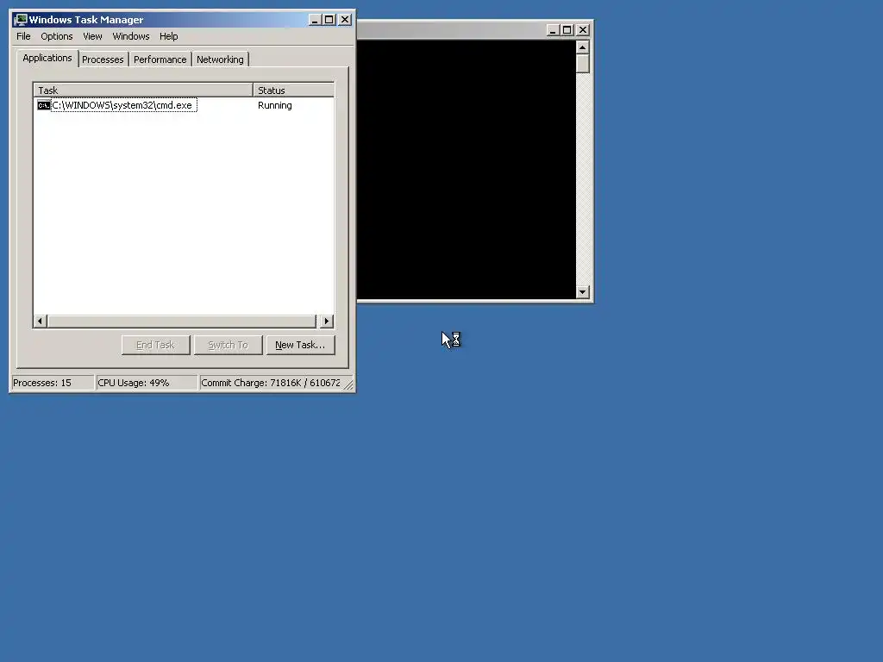Viewport: 883px width, 662px height.
Task: Click the Task Manager title bar icon
Action: tap(21, 20)
